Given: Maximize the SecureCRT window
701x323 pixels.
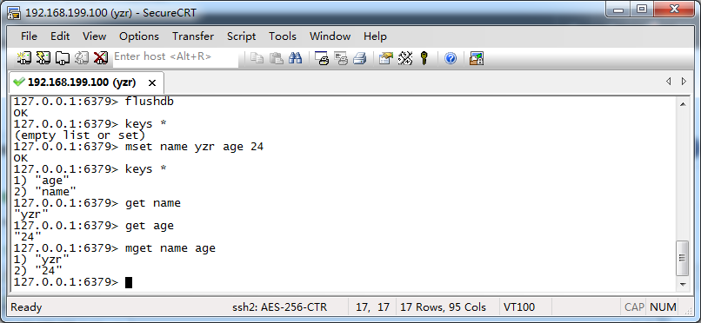Looking at the screenshot, I should 642,10.
